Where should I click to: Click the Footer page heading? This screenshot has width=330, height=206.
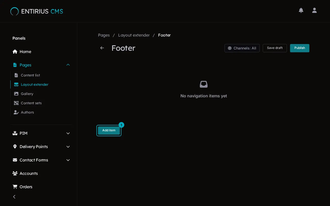123,48
